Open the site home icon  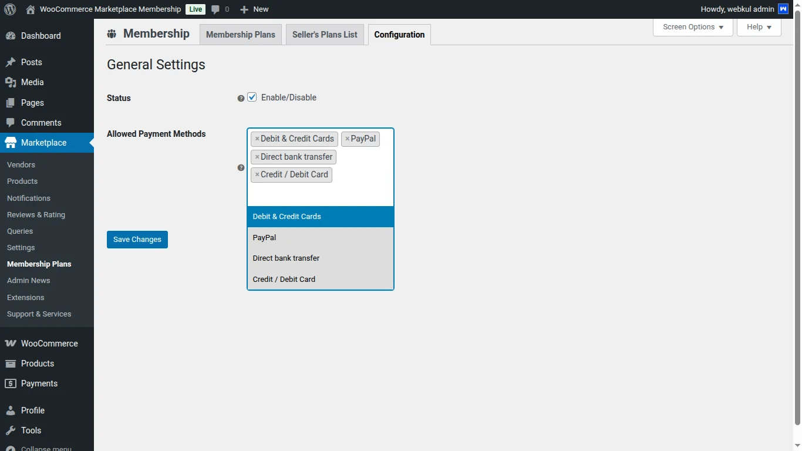coord(31,9)
